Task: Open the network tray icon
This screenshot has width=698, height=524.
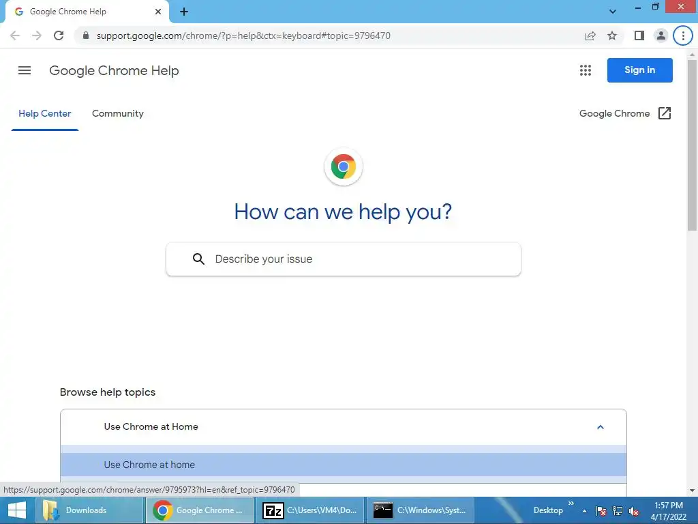Action: [x=618, y=510]
